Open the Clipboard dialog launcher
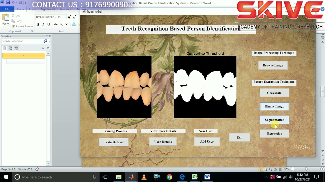The image size is (325, 182). tap(32, 31)
